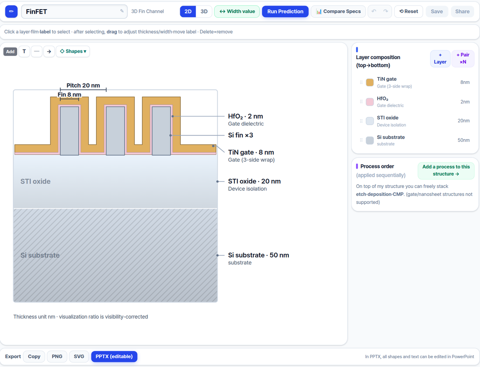The width and height of the screenshot is (480, 367).
Task: Click the Save button
Action: (x=437, y=11)
